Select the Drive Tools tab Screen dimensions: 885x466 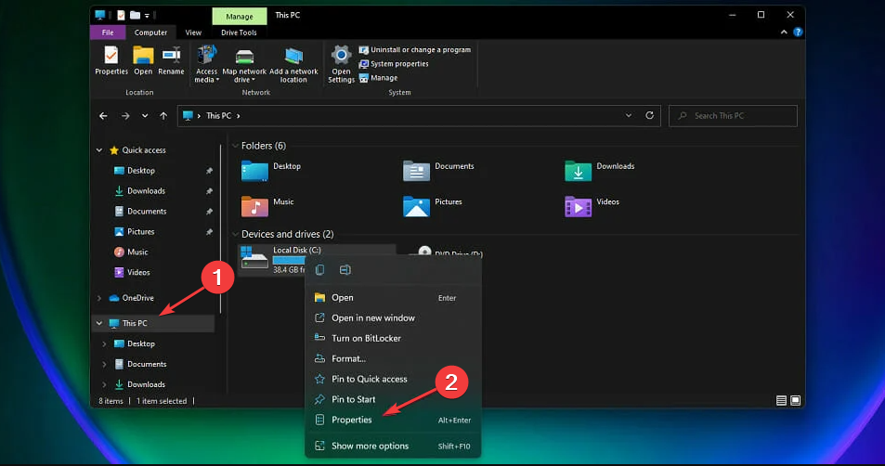click(x=239, y=32)
